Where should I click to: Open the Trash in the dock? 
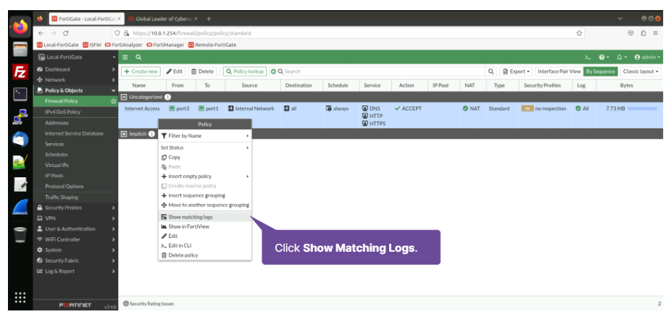20,234
